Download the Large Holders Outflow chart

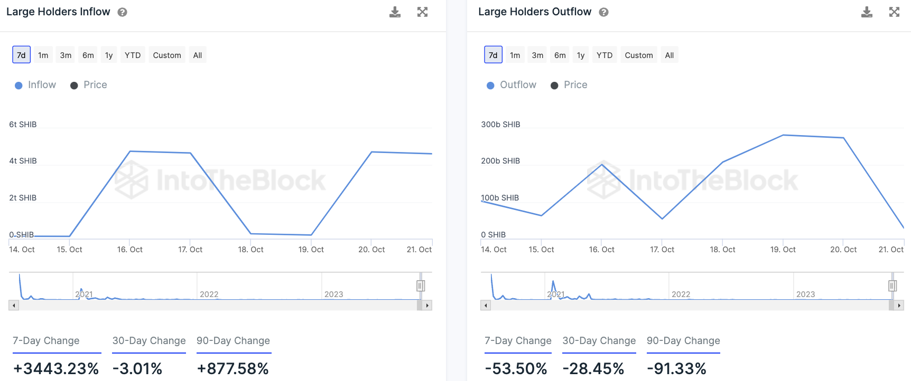(x=867, y=12)
